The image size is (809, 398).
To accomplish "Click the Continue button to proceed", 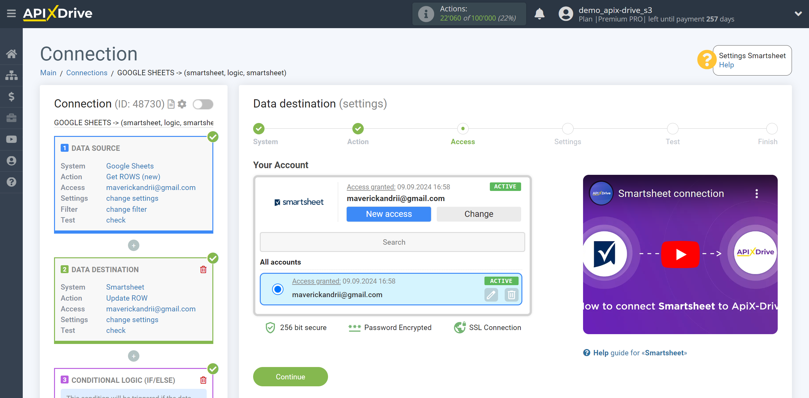I will [x=291, y=377].
